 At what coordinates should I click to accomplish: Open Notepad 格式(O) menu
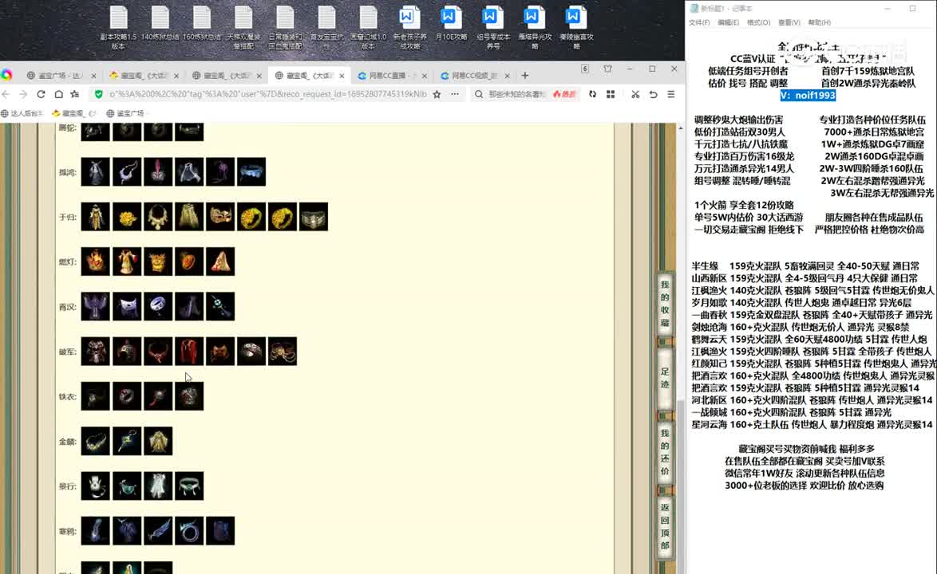coord(758,22)
